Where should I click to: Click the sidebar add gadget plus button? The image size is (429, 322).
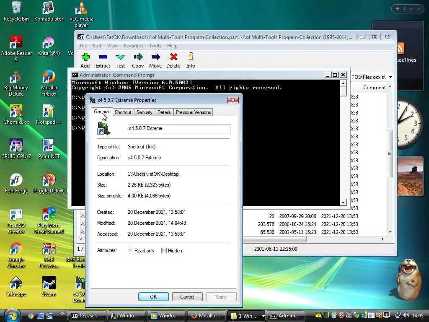coord(398,9)
